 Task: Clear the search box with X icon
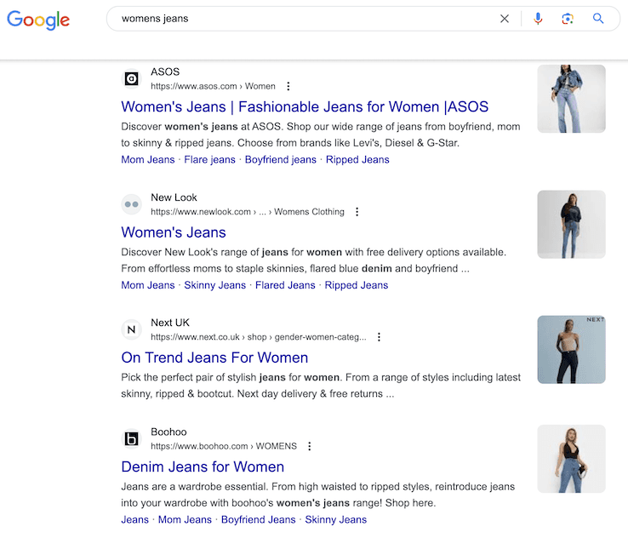pyautogui.click(x=505, y=19)
